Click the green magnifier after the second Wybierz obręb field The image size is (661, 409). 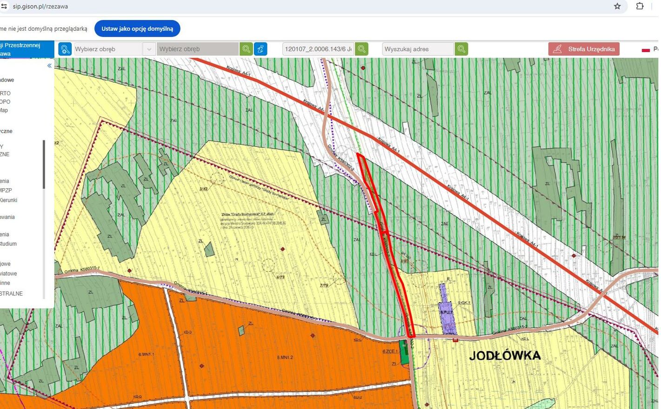pos(246,49)
